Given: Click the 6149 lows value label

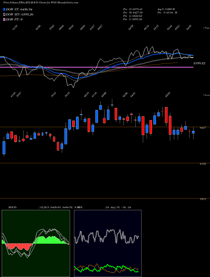Looking at the screenshot, I should click(x=13, y=95).
